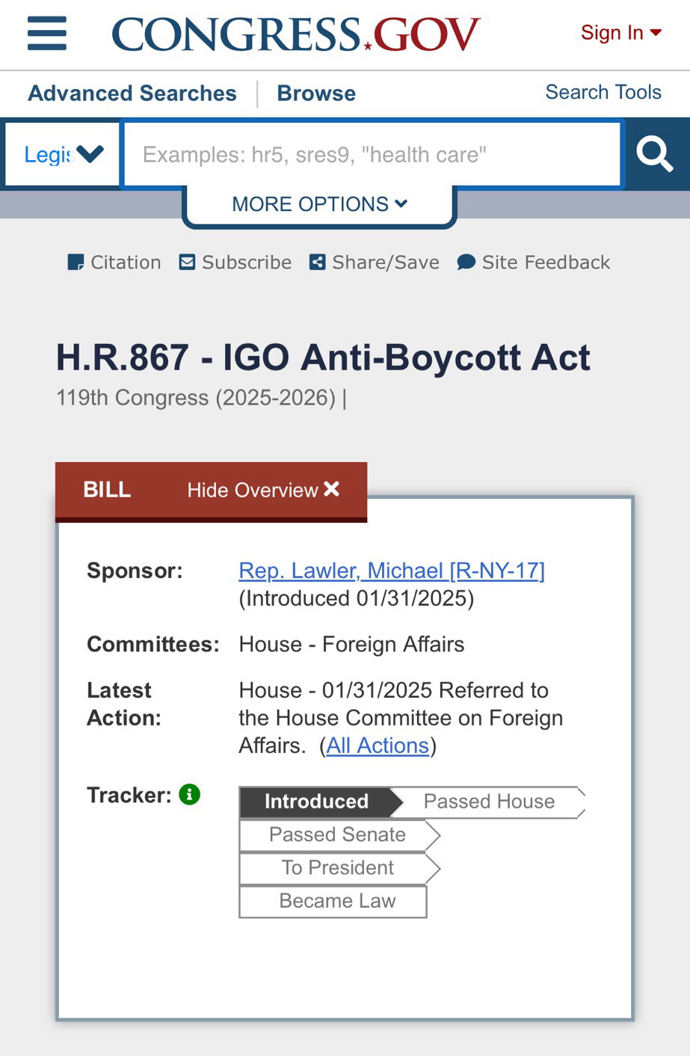Viewport: 690px width, 1056px height.
Task: Expand MORE OPTIONS search panel
Action: point(319,204)
